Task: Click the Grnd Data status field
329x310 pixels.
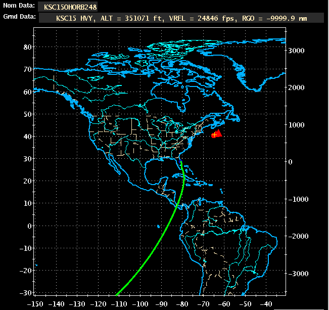Action: click(181, 18)
